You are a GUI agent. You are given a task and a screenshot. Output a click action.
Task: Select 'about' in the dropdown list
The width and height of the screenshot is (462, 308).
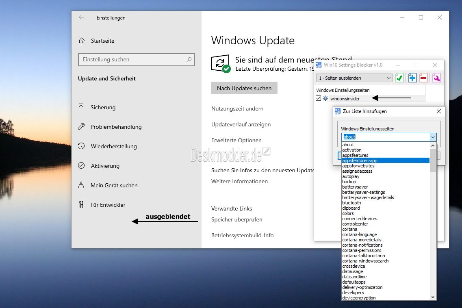[x=385, y=145]
